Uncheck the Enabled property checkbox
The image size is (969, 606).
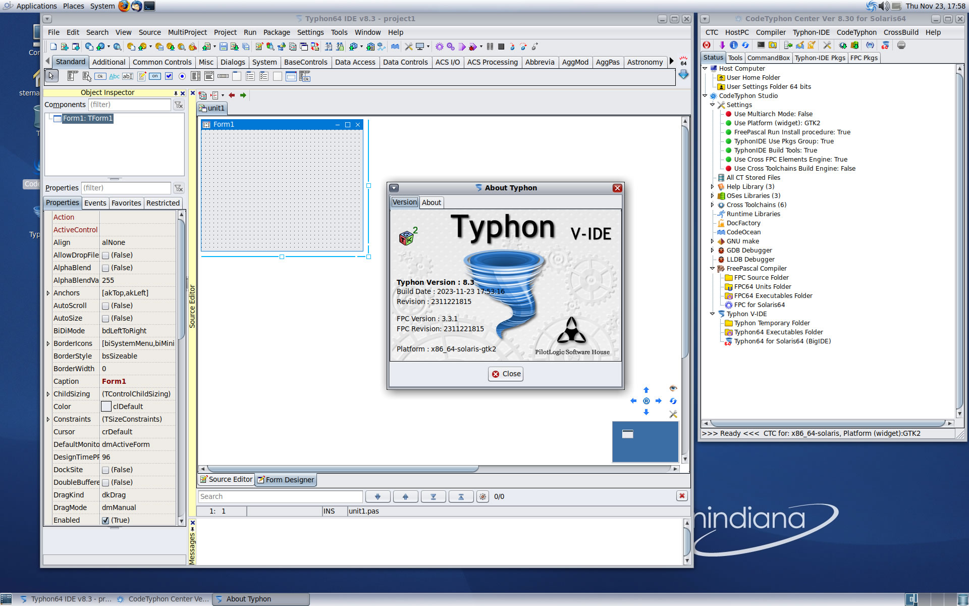click(x=105, y=521)
